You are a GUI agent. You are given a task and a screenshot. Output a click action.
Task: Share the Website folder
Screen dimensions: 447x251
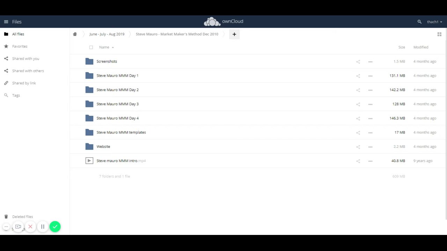(358, 147)
